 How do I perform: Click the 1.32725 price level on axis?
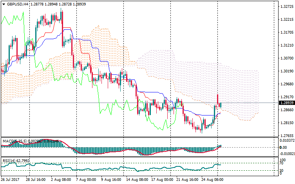pos(286,7)
